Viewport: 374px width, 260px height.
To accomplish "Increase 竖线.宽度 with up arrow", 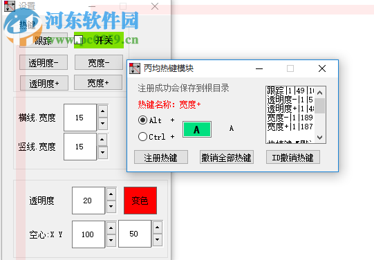I will pos(102,140).
